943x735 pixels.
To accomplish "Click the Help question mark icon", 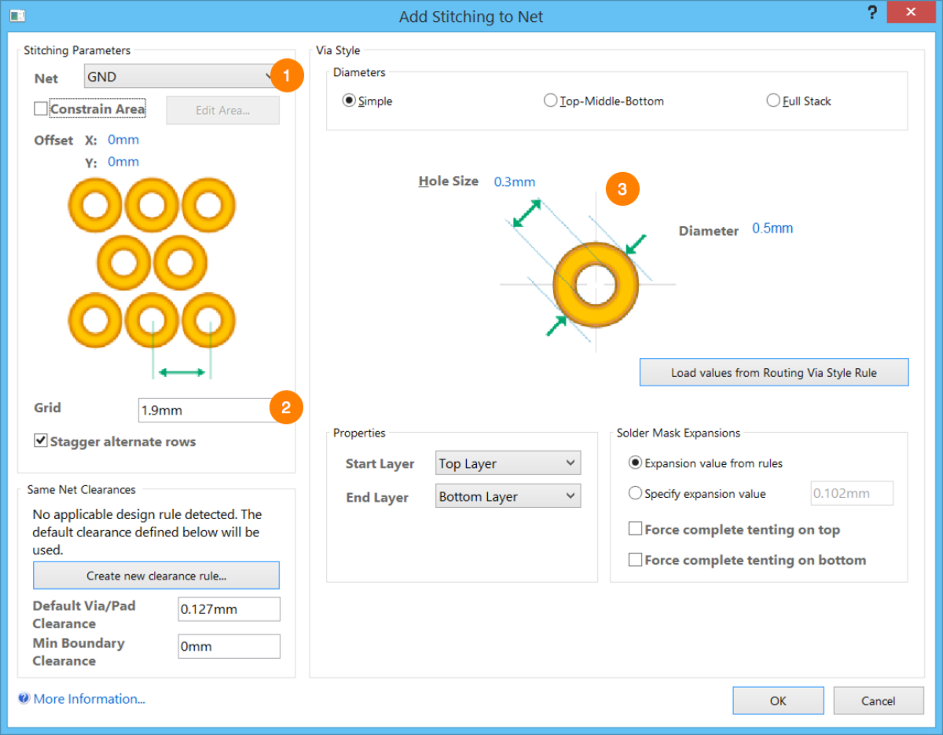I will point(871,12).
